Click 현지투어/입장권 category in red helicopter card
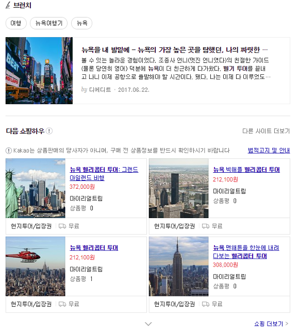This screenshot has height=332, width=299. 31,304
